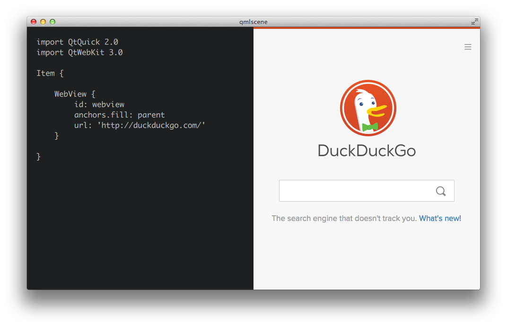Click the line "import QtWebKit 3.0"
The image size is (507, 327).
click(79, 53)
